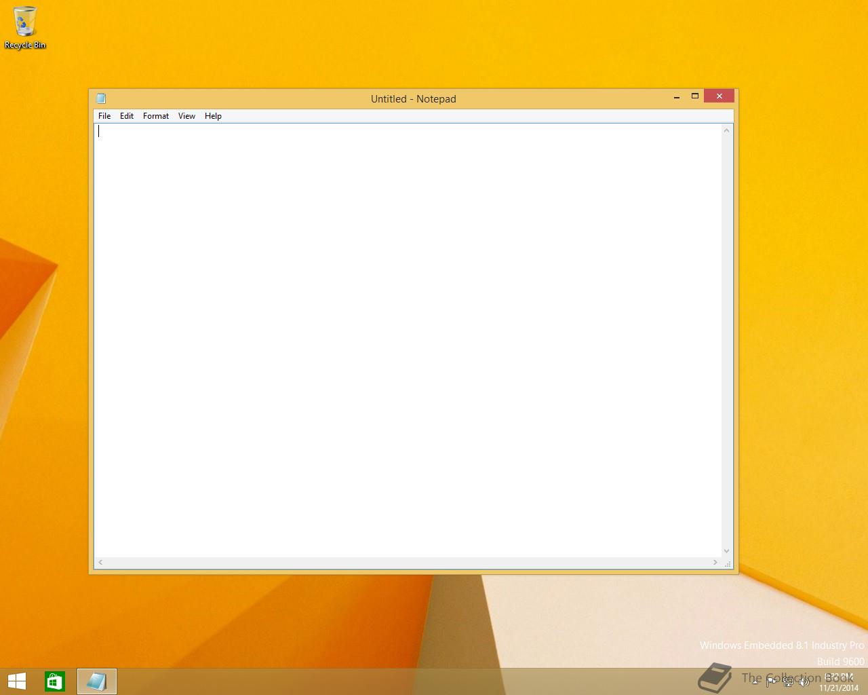
Task: Launch the Windows Store from the taskbar
Action: [x=55, y=681]
